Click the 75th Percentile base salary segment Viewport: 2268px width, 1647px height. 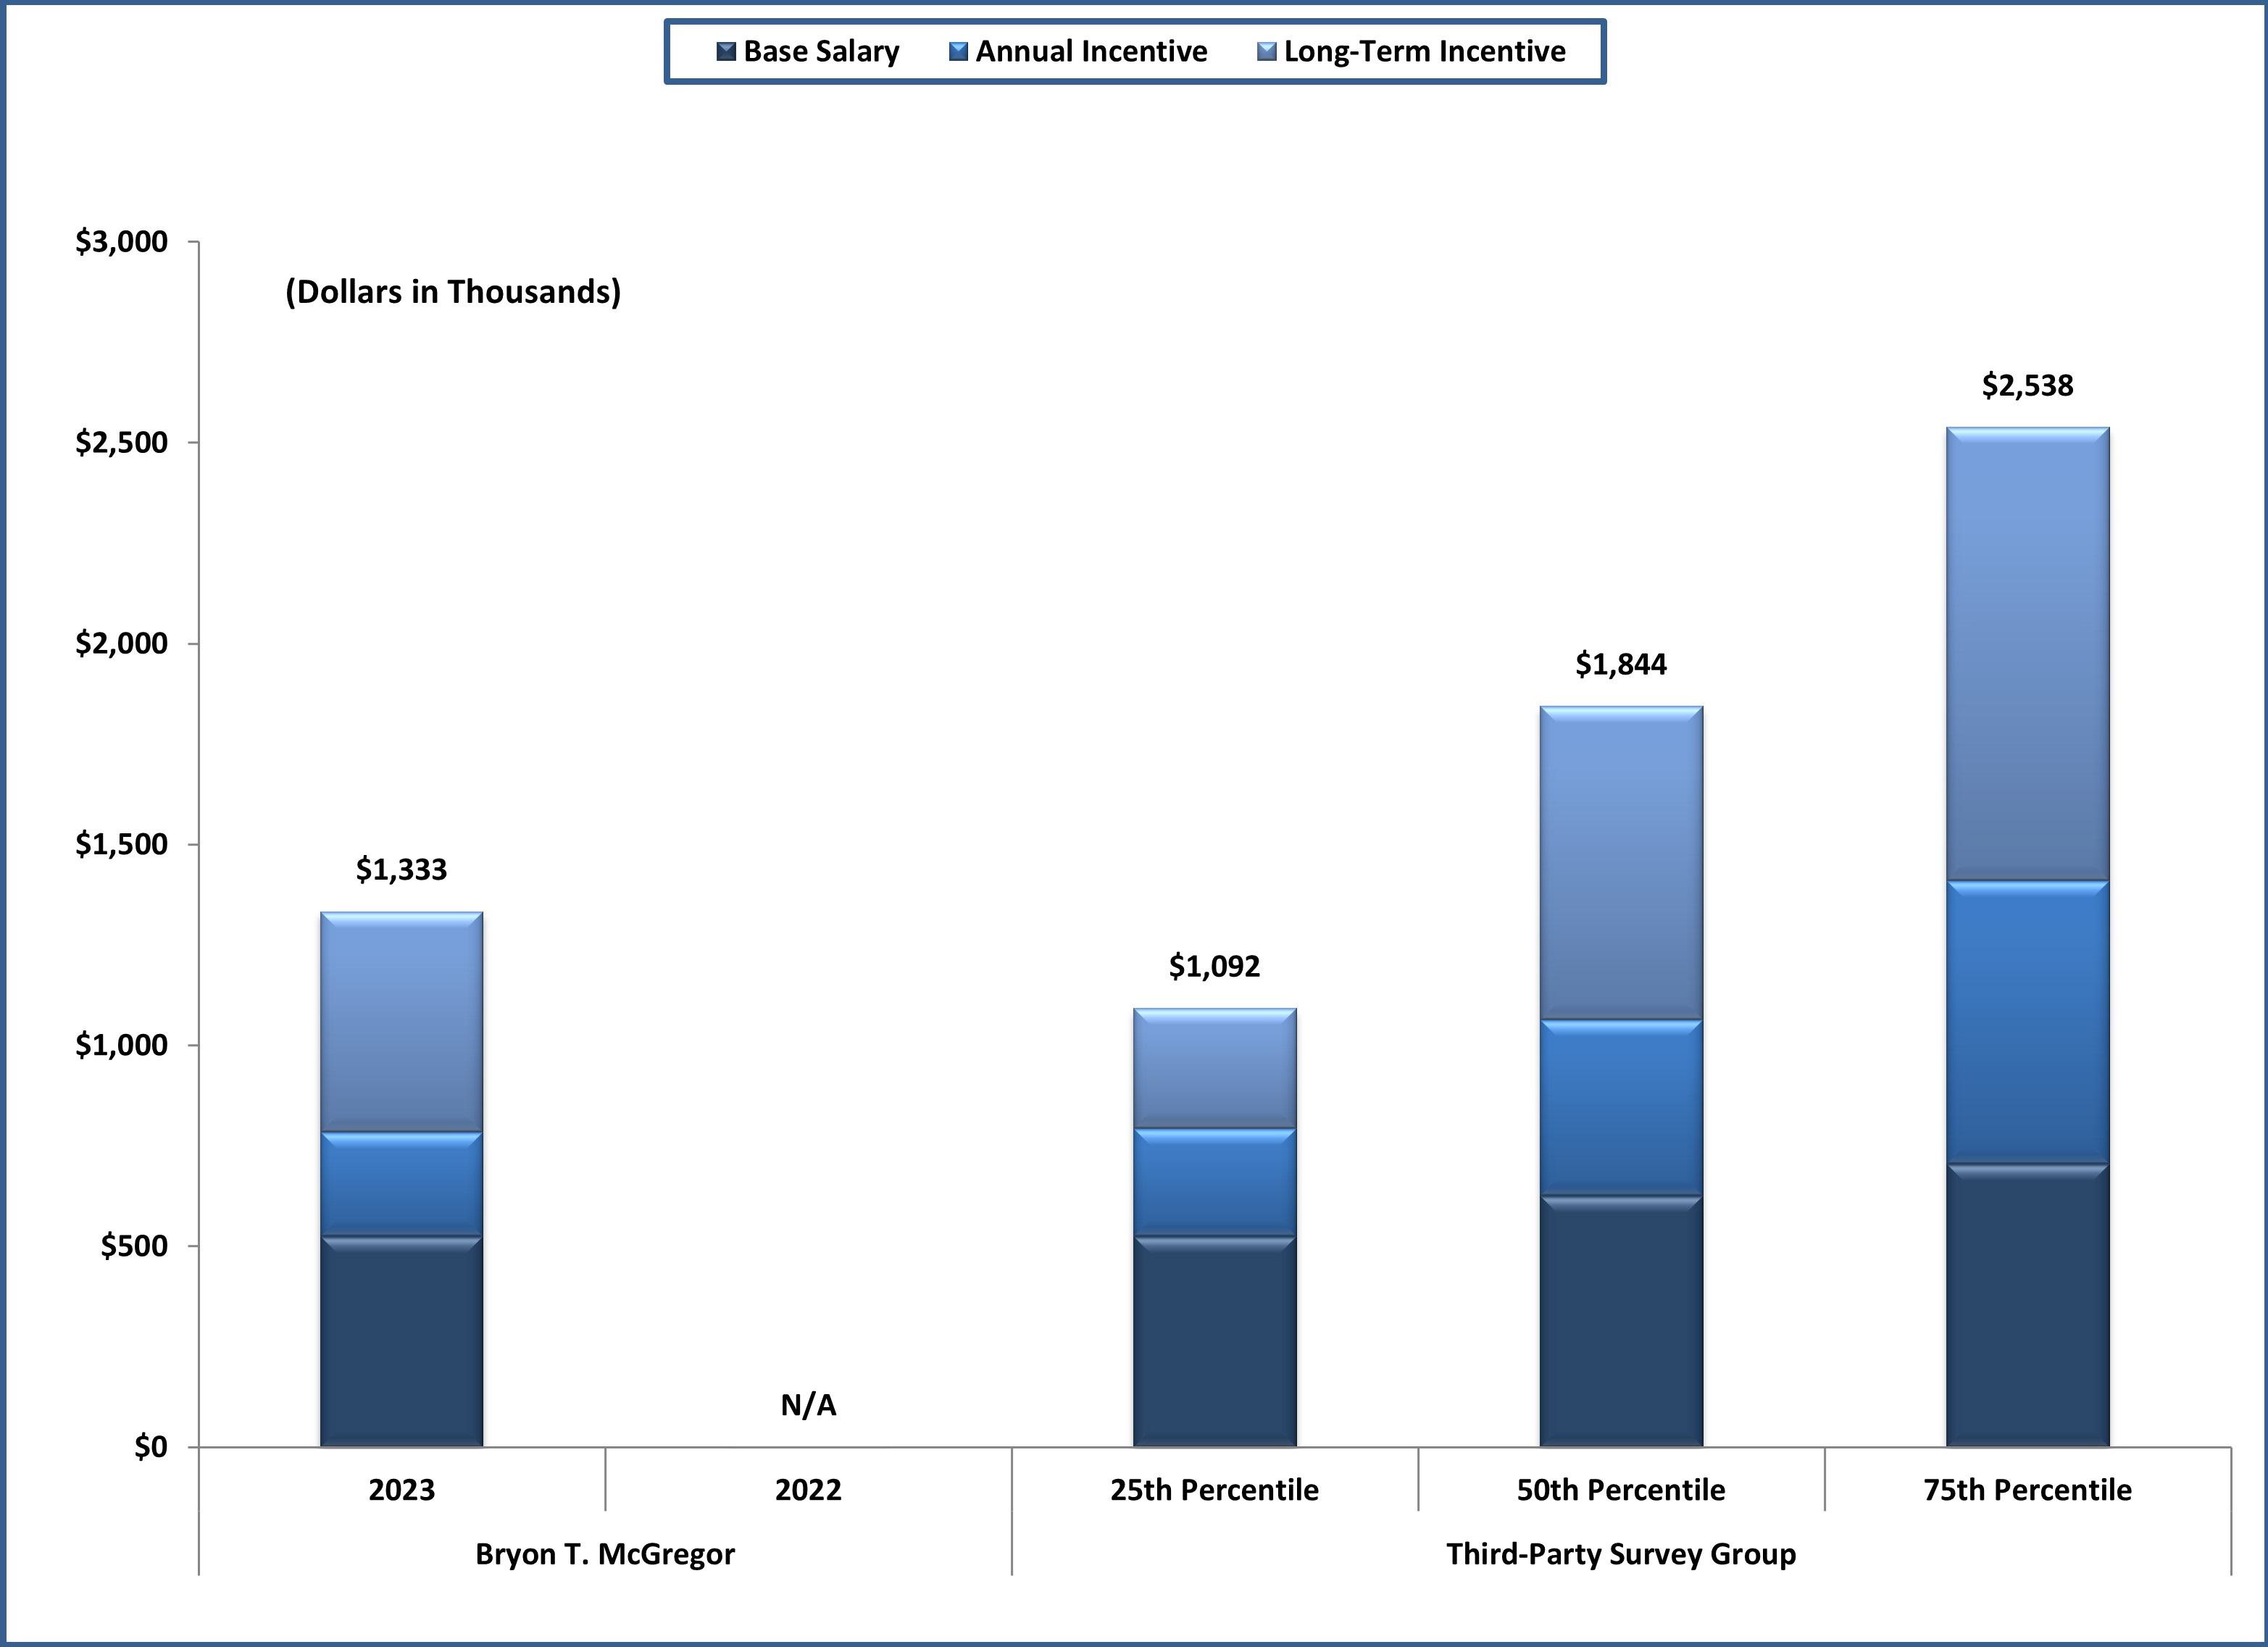[2027, 1305]
